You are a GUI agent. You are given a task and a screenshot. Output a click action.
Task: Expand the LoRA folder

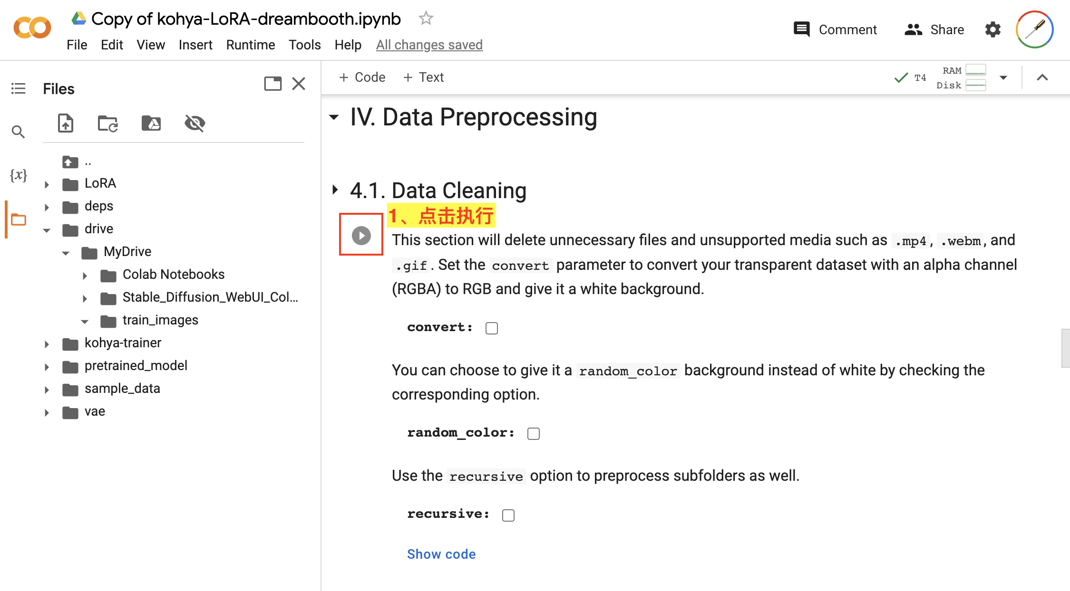pos(47,184)
